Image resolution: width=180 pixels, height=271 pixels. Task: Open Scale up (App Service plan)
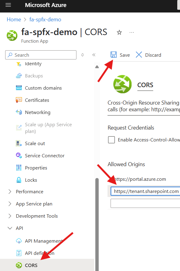(48, 128)
